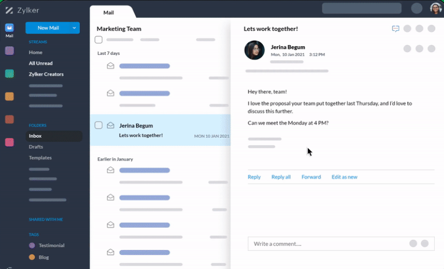The width and height of the screenshot is (444, 269).
Task: Click the Zylker logo icon
Action: click(9, 10)
